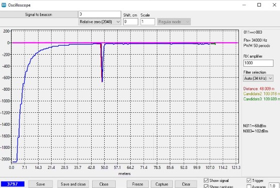Screen dimensions: 280x188
Task: Toggle the Show signal checkbox
Action: [206, 180]
